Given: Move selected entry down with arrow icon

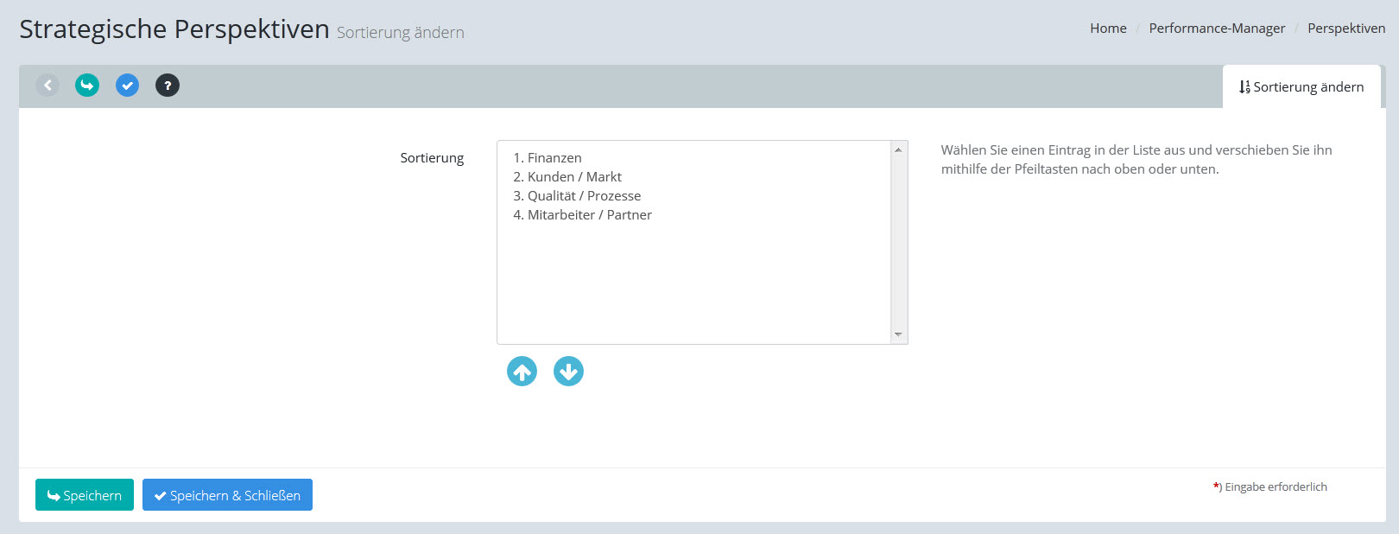Looking at the screenshot, I should (x=568, y=372).
